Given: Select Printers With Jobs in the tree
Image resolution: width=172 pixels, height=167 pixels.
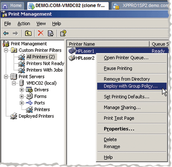Looking at the screenshot, I should (x=45, y=70).
